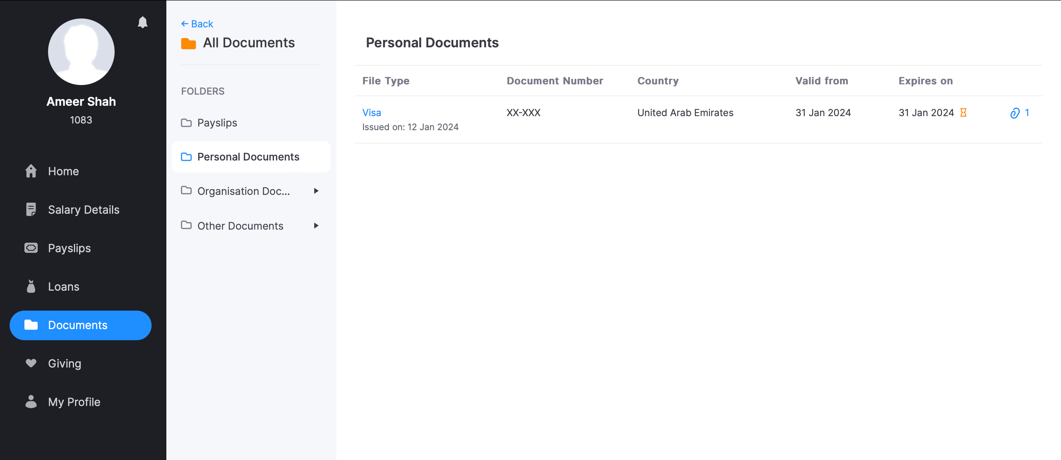Click the Expires on column header
Image resolution: width=1061 pixels, height=460 pixels.
925,81
